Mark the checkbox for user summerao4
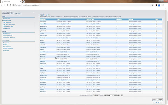 pyautogui.click(x=156, y=82)
